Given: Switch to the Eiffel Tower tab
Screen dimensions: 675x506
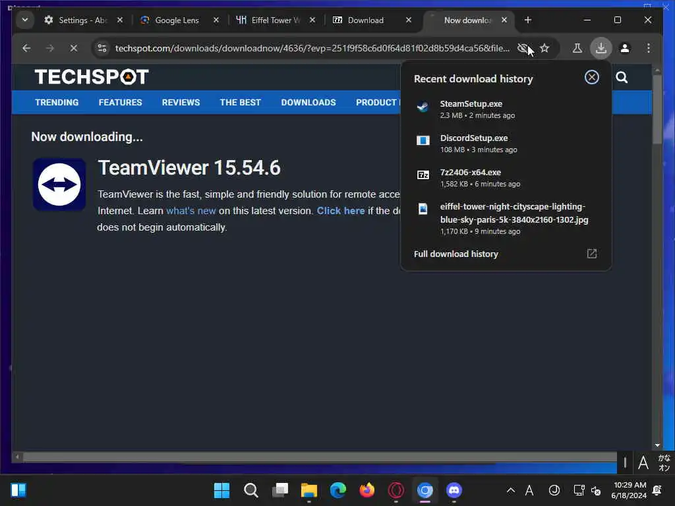Looking at the screenshot, I should pyautogui.click(x=276, y=20).
